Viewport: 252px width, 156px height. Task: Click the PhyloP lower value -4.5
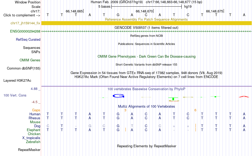pyautogui.click(x=34, y=102)
